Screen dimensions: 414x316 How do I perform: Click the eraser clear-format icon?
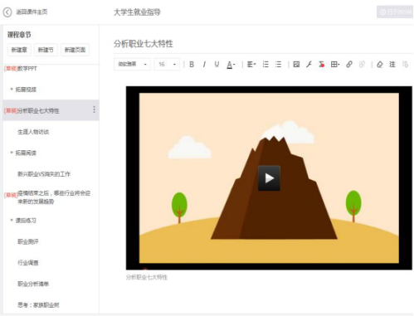pyautogui.click(x=380, y=65)
